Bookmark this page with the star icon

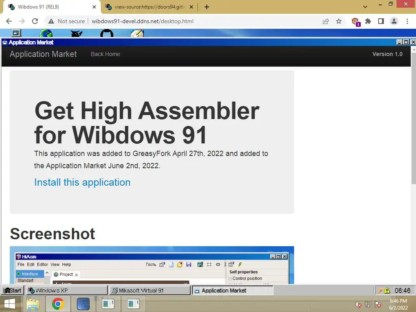click(x=339, y=21)
